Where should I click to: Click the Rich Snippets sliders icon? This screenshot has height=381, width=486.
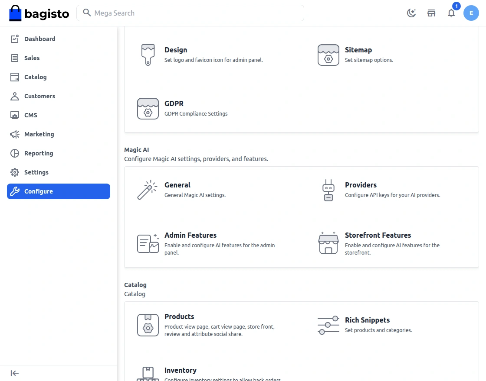click(x=328, y=325)
